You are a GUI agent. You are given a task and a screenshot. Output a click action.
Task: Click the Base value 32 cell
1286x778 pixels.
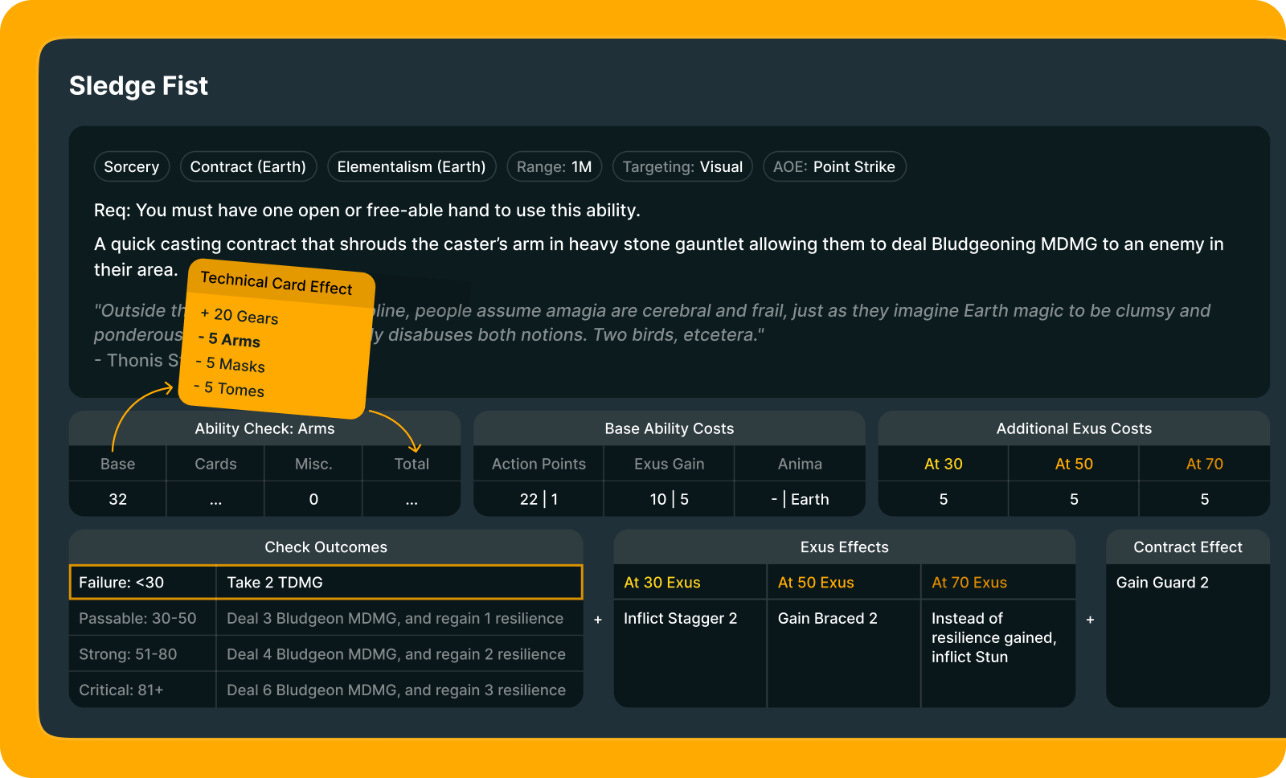pyautogui.click(x=118, y=499)
